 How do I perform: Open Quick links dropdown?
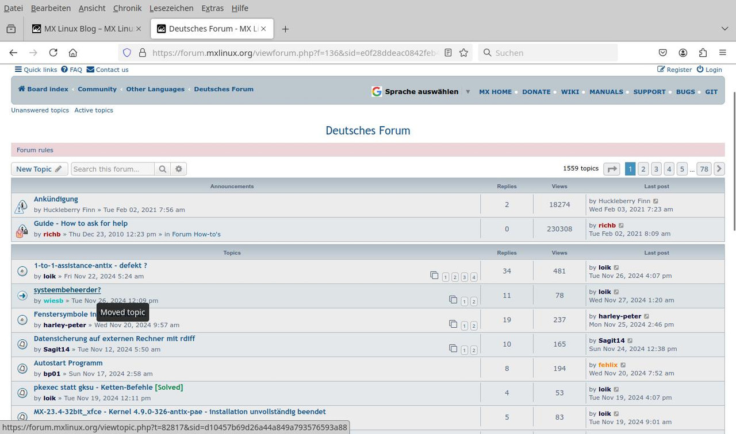(36, 69)
